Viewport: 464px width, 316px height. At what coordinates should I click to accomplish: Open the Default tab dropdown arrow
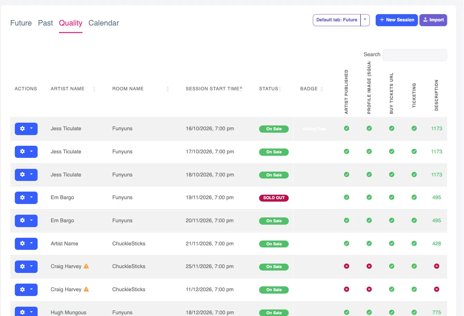tap(365, 20)
